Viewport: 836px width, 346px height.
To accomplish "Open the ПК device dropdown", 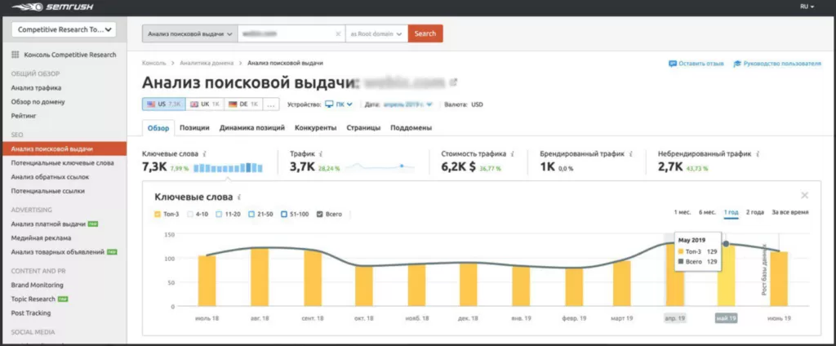I will pos(344,104).
